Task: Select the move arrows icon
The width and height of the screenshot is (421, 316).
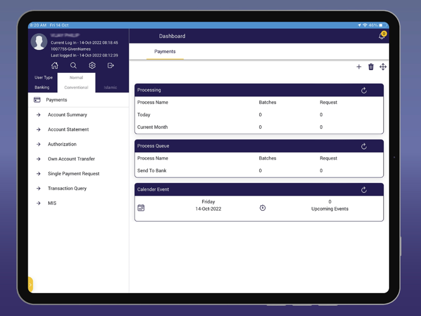Action: point(383,67)
